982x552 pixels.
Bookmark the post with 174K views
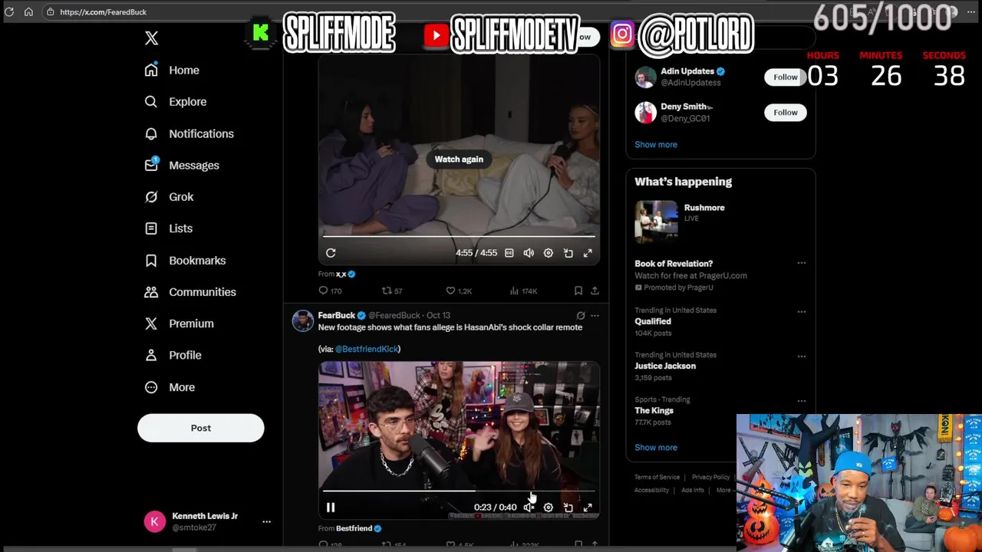(x=578, y=291)
